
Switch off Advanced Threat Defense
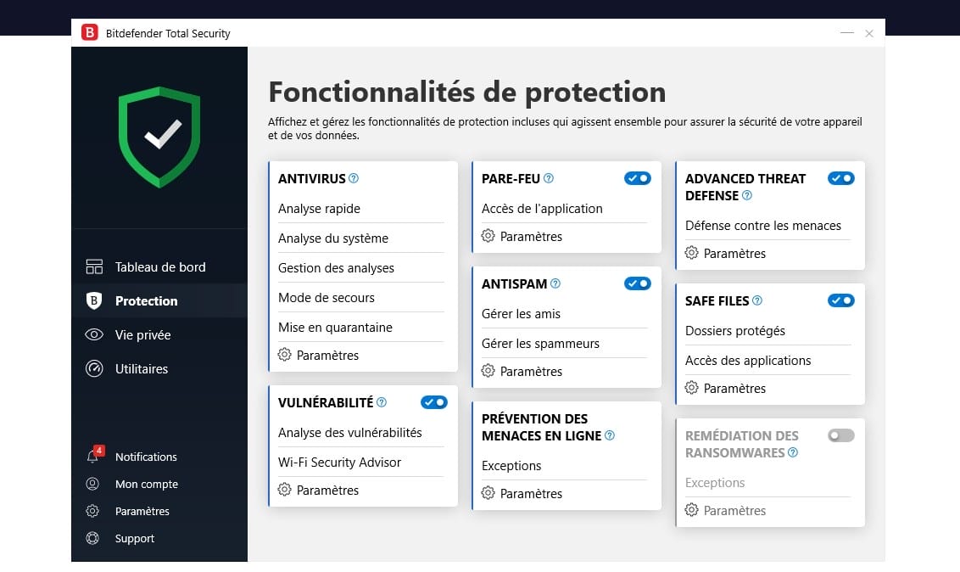point(840,178)
